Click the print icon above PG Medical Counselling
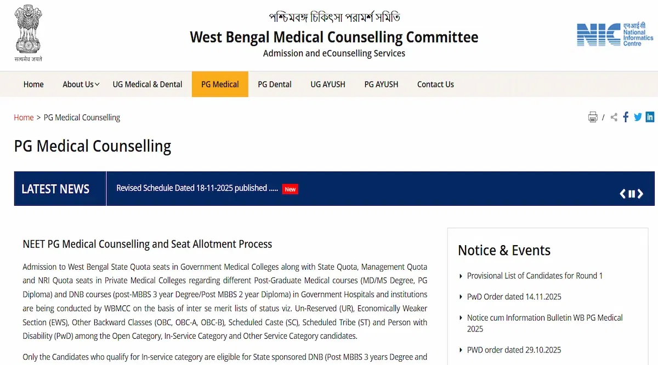This screenshot has width=658, height=365. tap(593, 117)
